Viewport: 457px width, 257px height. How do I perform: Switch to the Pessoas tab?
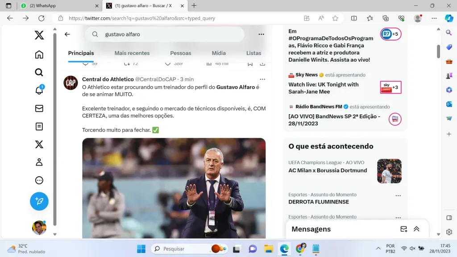click(x=181, y=53)
